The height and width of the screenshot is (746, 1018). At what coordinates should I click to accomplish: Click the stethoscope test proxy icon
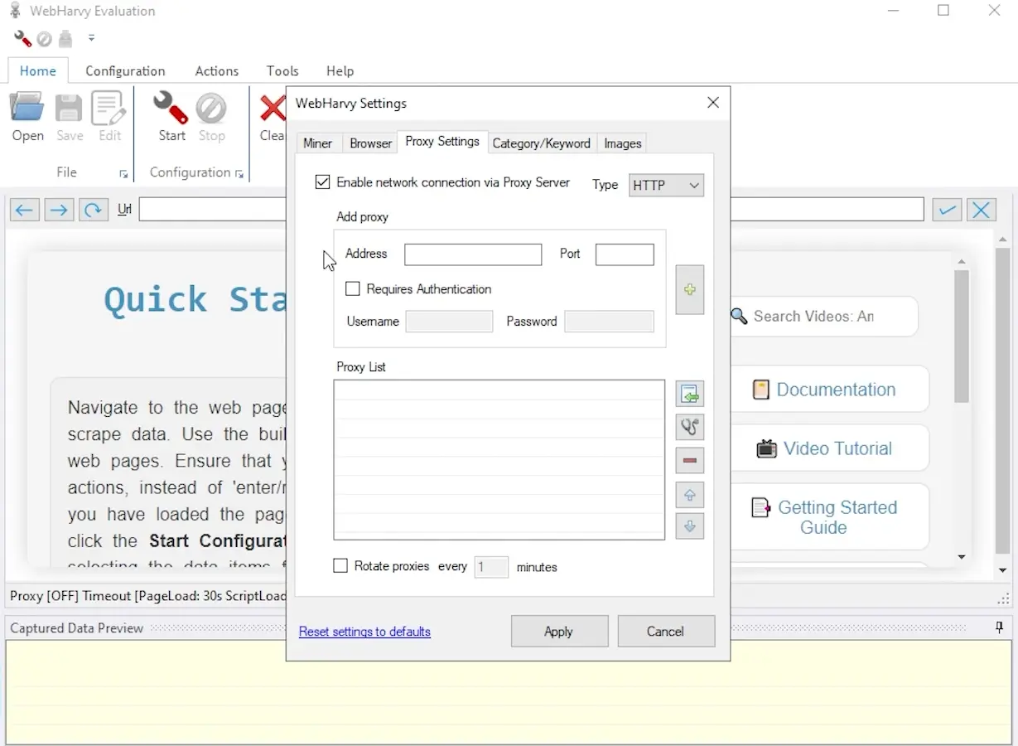click(689, 427)
